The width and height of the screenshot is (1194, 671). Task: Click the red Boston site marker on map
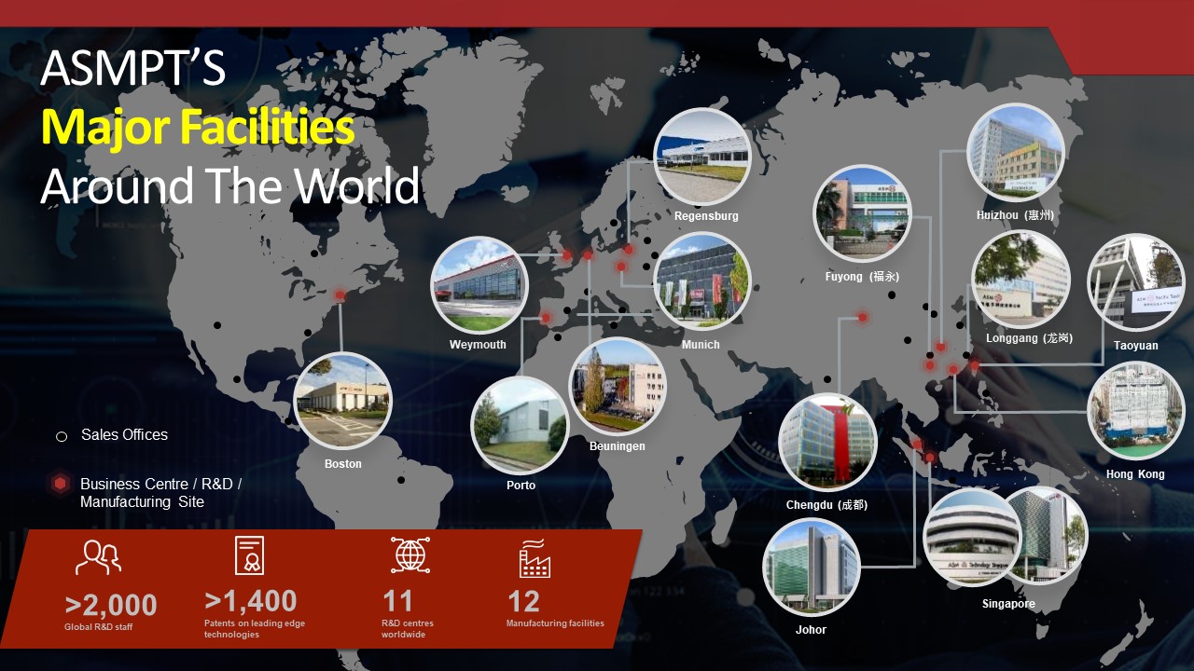click(340, 294)
